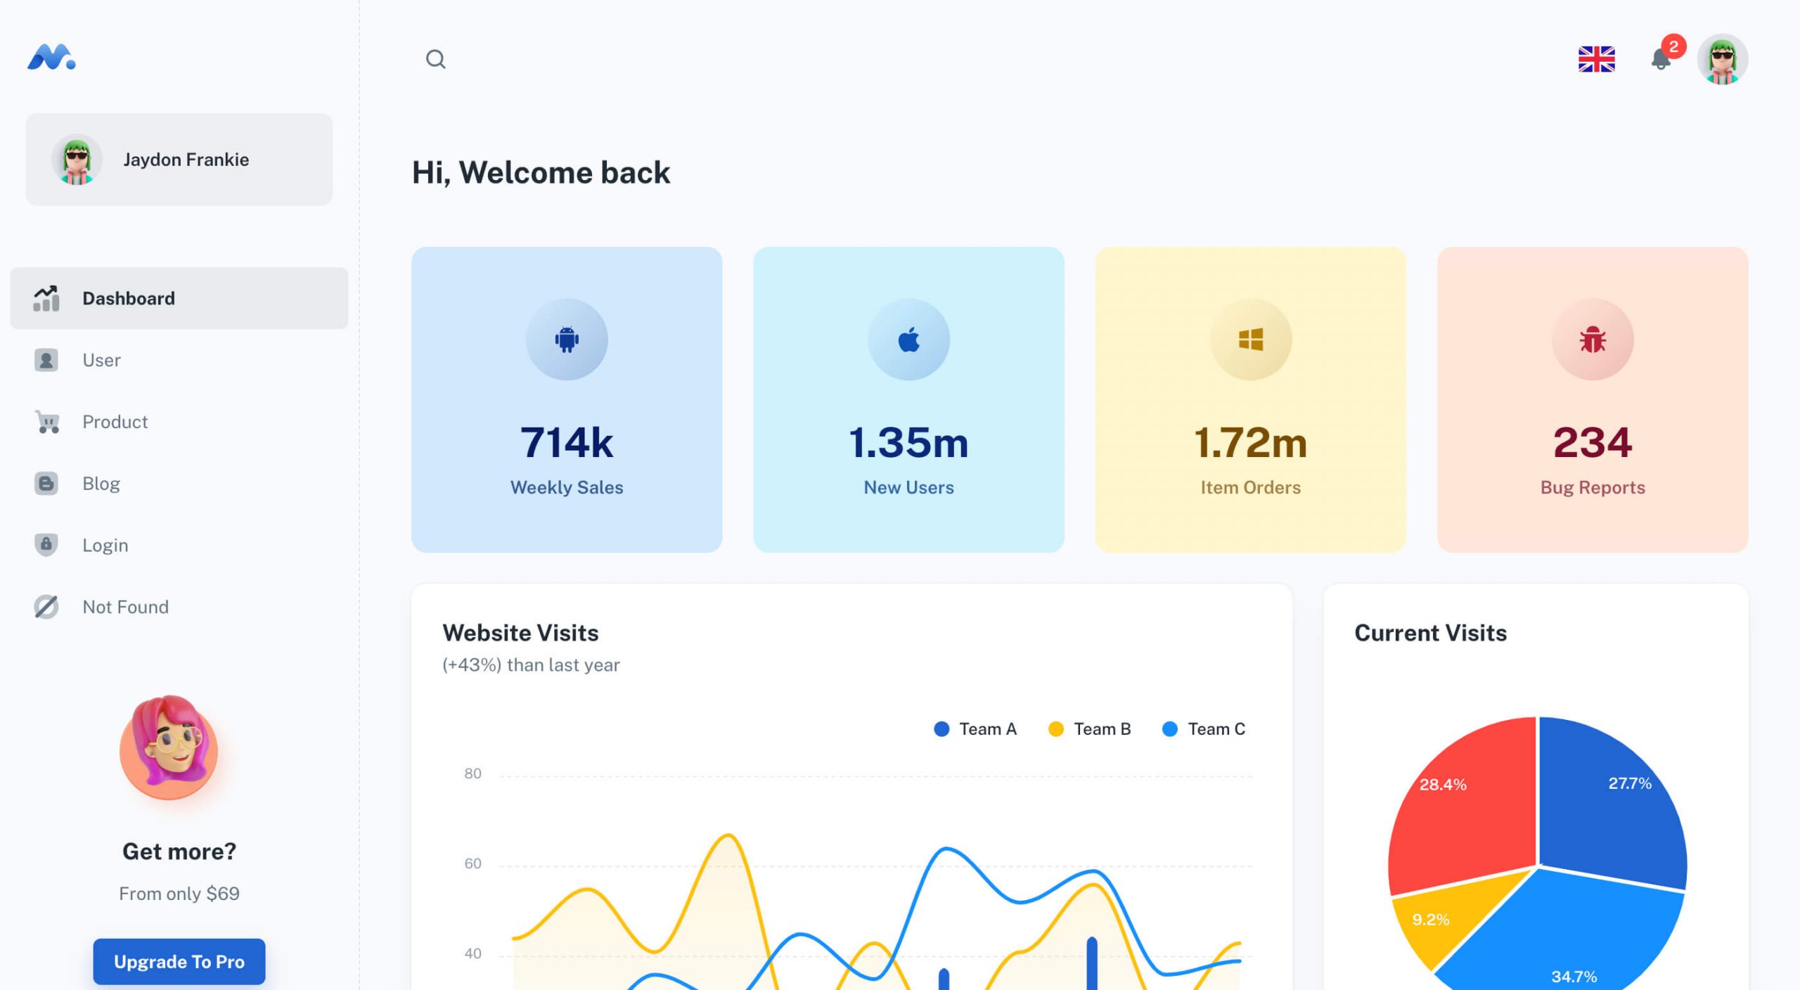Open the User menu item
Screen dimensions: 1800x990
tap(102, 360)
